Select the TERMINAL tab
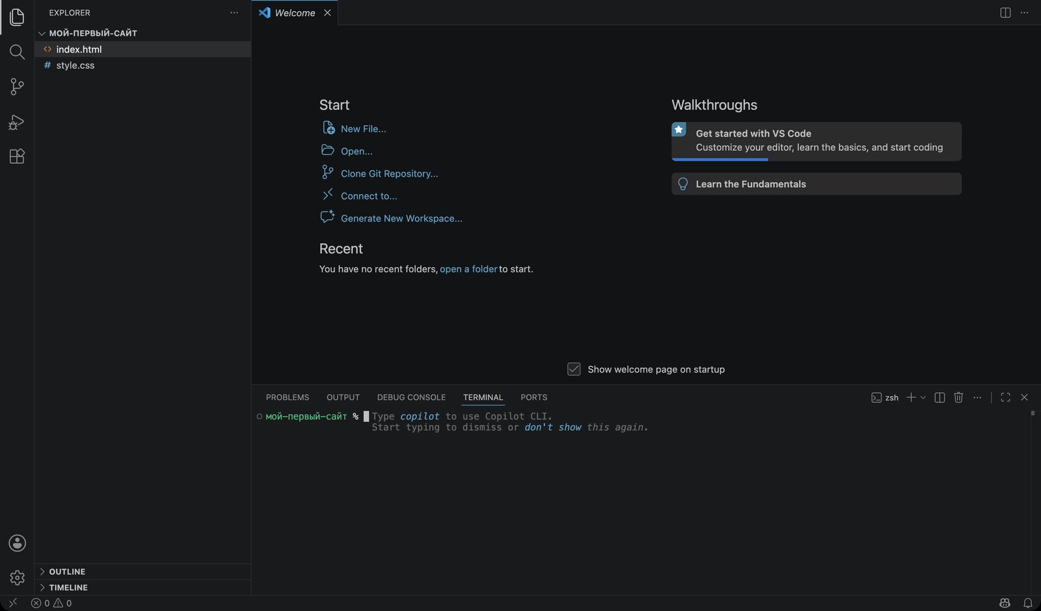Image resolution: width=1041 pixels, height=611 pixels. [483, 397]
